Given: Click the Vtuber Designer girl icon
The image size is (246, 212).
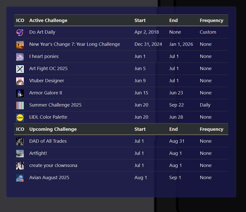Looking at the screenshot, I should (x=20, y=81).
